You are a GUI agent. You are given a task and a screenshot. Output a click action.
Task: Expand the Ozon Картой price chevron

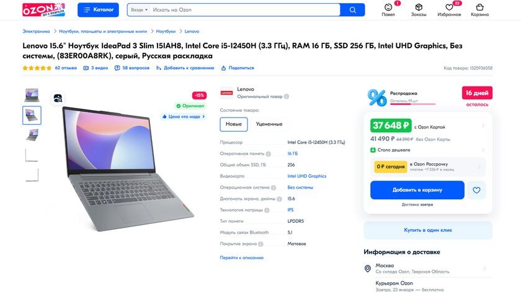(483, 126)
